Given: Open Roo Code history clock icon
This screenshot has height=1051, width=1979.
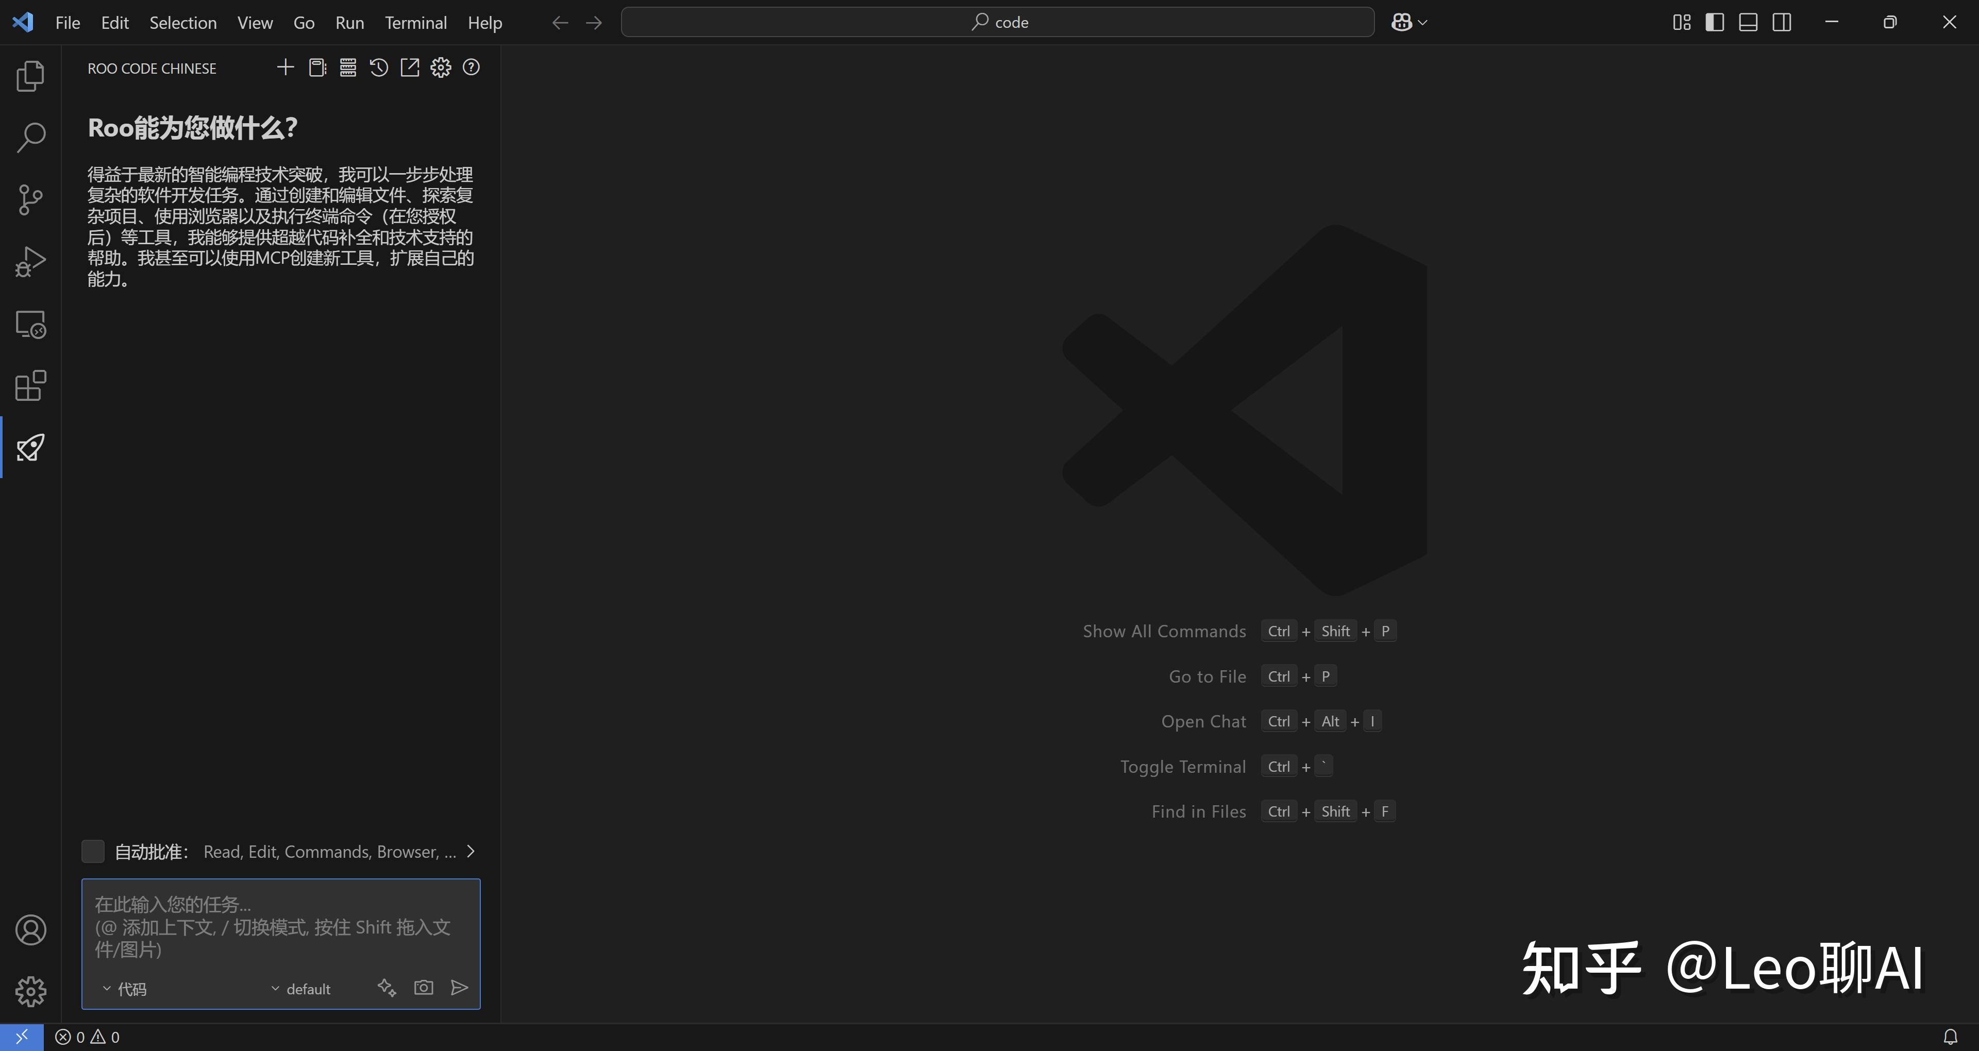Looking at the screenshot, I should 379,67.
